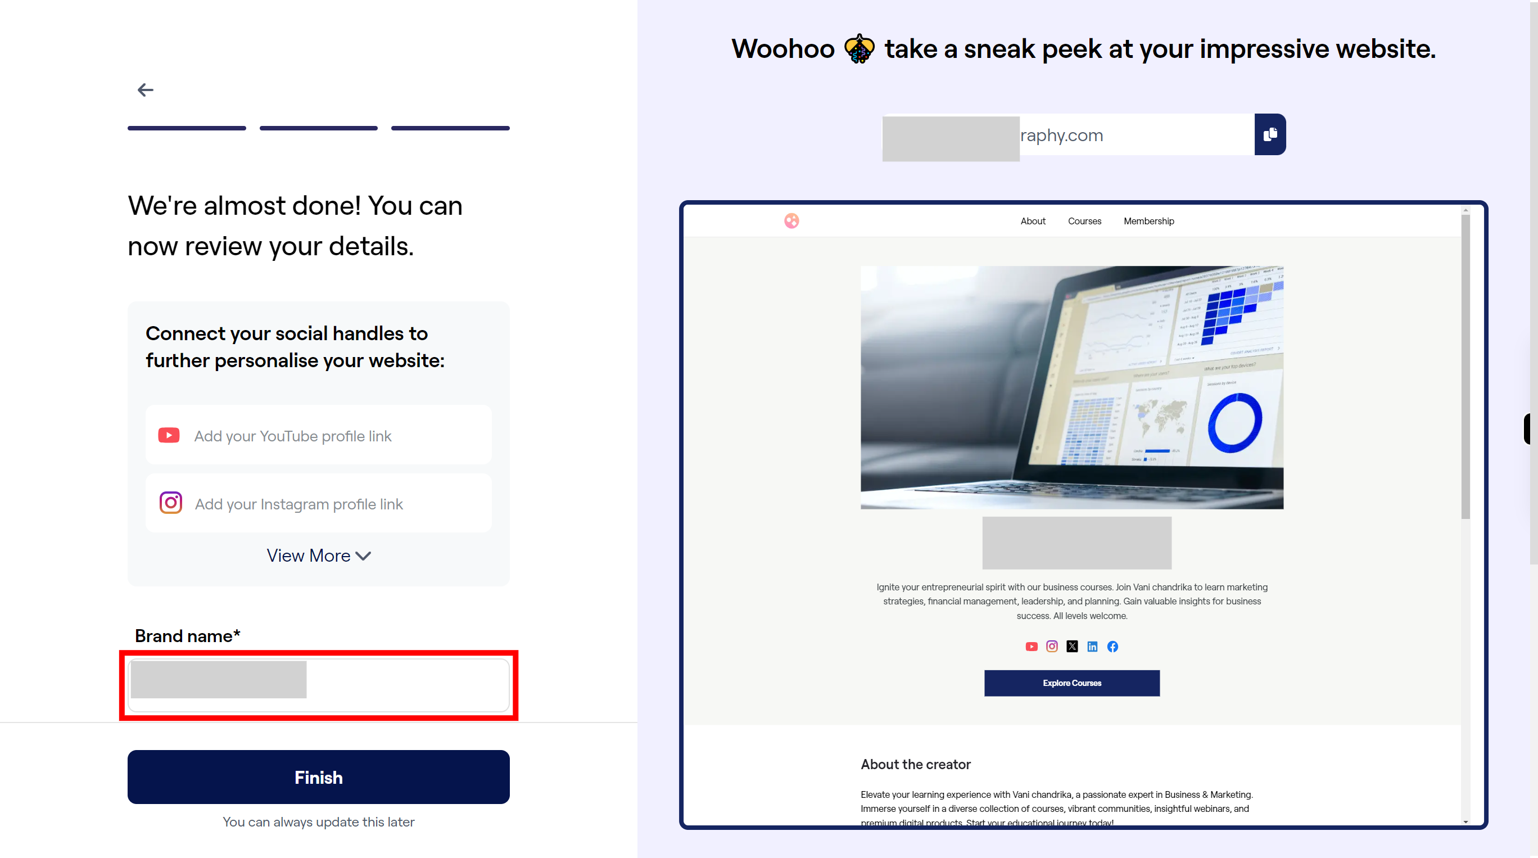Click the YouTube icon in website preview
The width and height of the screenshot is (1538, 858).
click(1032, 647)
